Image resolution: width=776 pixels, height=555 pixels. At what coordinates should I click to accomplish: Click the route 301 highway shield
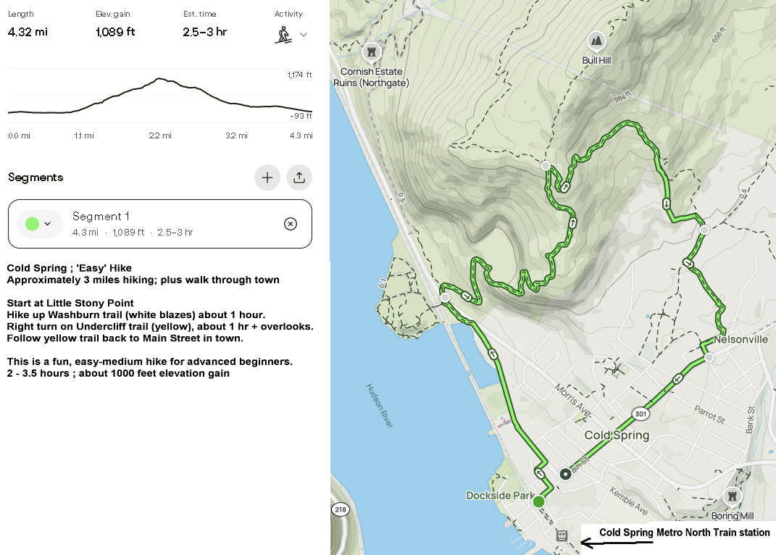pos(640,414)
